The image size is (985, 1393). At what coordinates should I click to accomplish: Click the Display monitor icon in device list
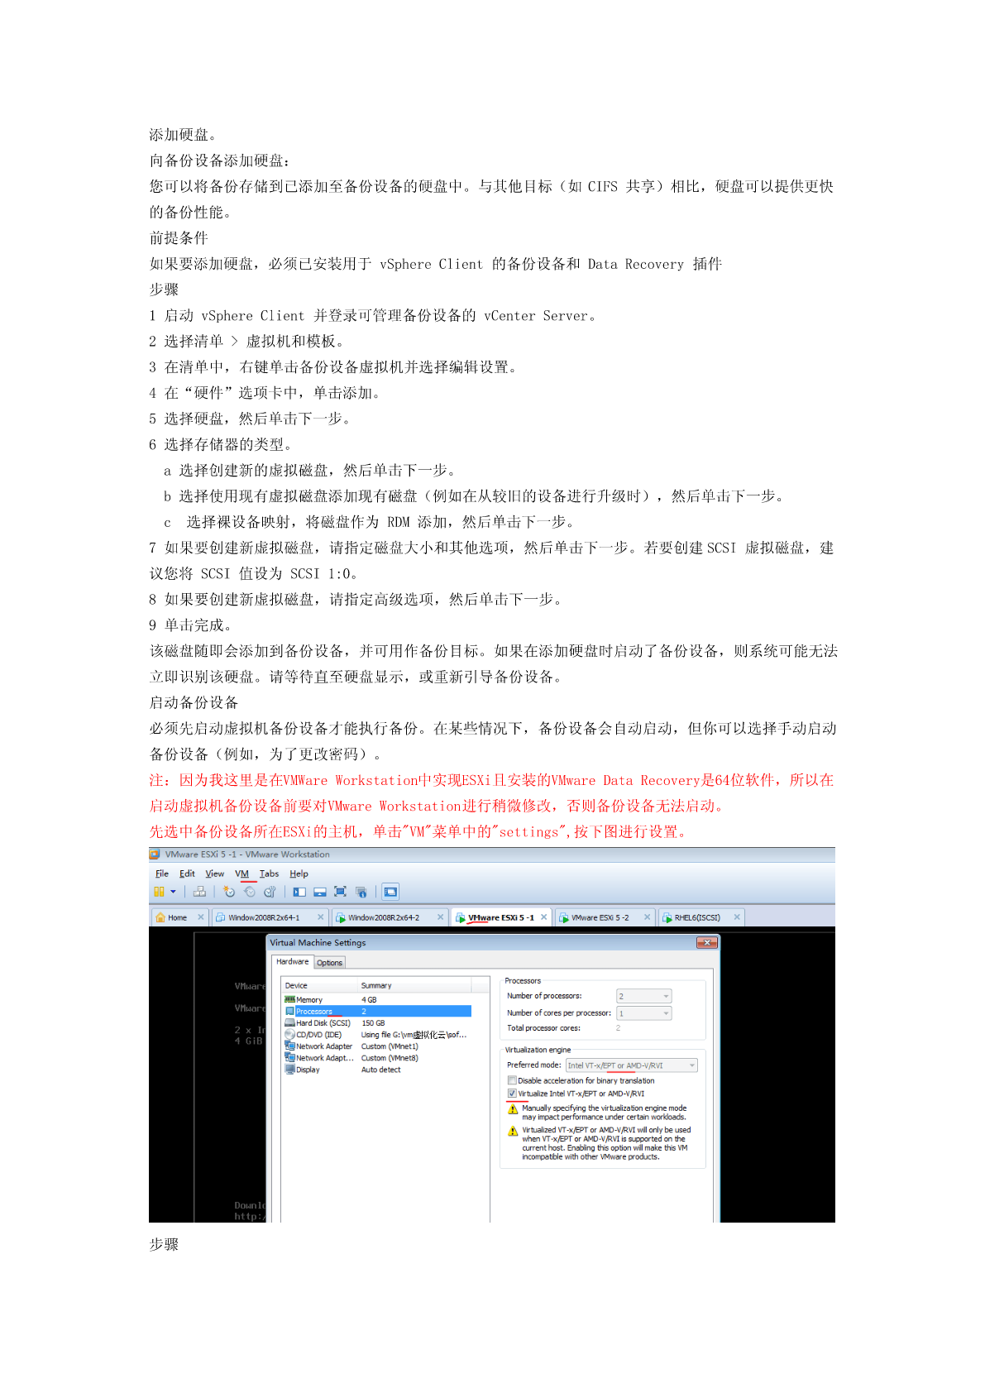tap(289, 1070)
